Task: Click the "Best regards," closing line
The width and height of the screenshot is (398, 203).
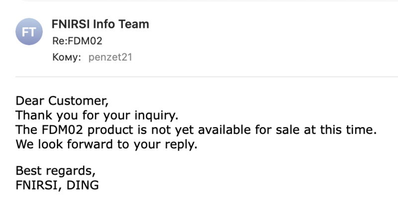Action: click(x=55, y=171)
